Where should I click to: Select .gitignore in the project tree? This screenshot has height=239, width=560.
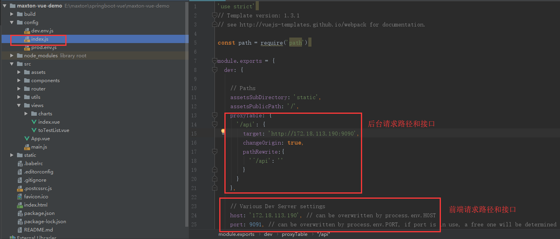tap(35, 180)
